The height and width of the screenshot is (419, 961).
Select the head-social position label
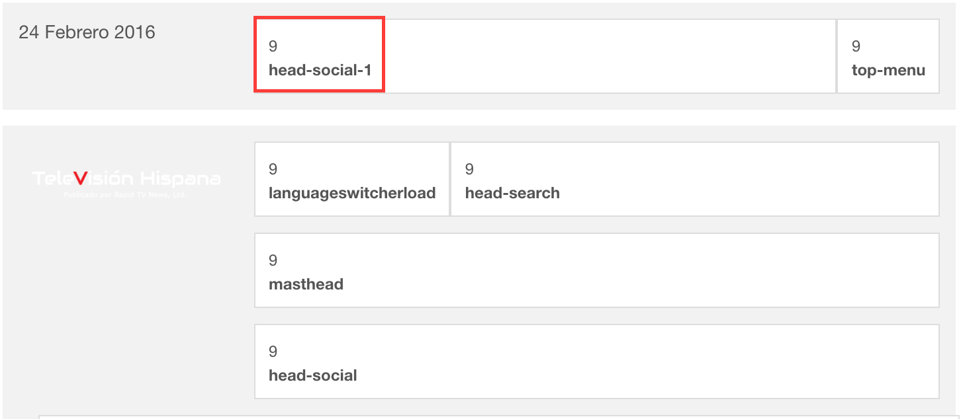(312, 375)
